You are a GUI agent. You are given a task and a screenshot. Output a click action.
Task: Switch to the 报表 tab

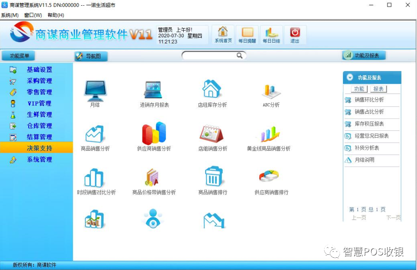pyautogui.click(x=378, y=89)
